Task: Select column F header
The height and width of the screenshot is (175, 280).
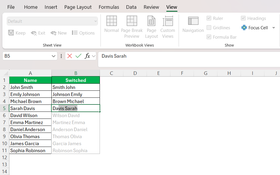Action: click(182, 73)
